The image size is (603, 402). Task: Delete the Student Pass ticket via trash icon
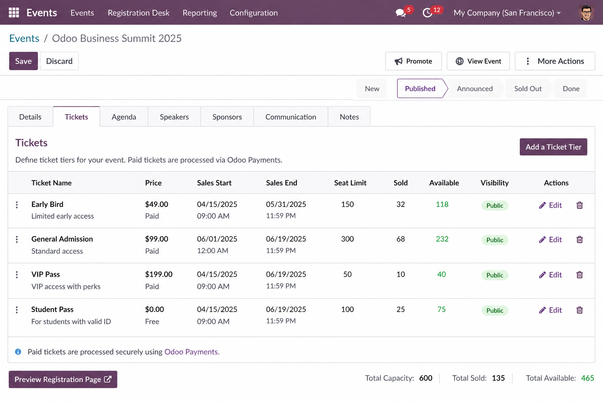coord(579,311)
